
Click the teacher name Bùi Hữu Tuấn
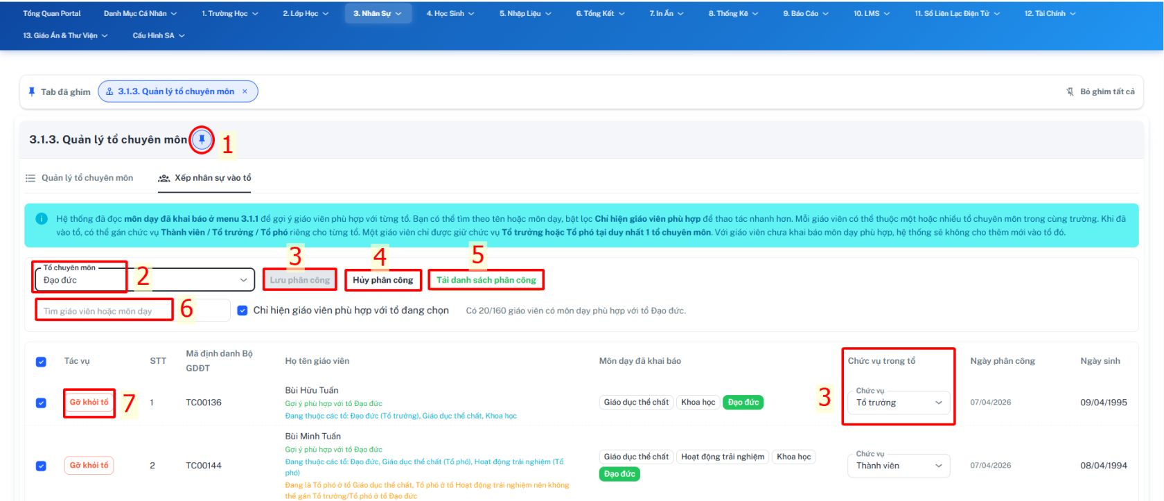(312, 390)
